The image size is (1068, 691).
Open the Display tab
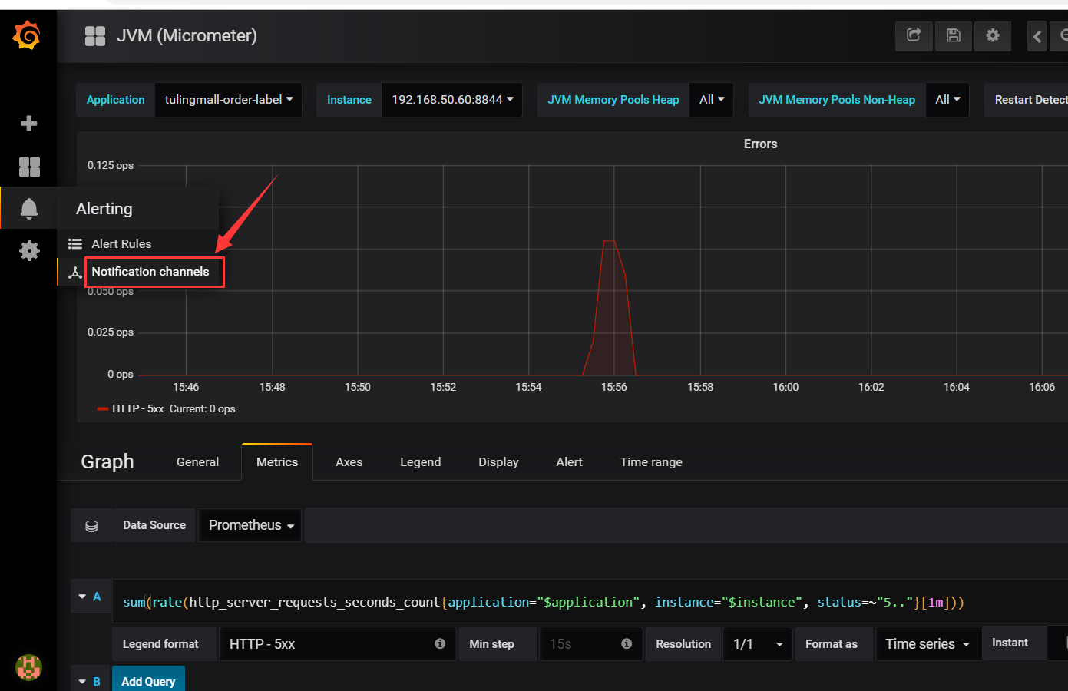498,462
